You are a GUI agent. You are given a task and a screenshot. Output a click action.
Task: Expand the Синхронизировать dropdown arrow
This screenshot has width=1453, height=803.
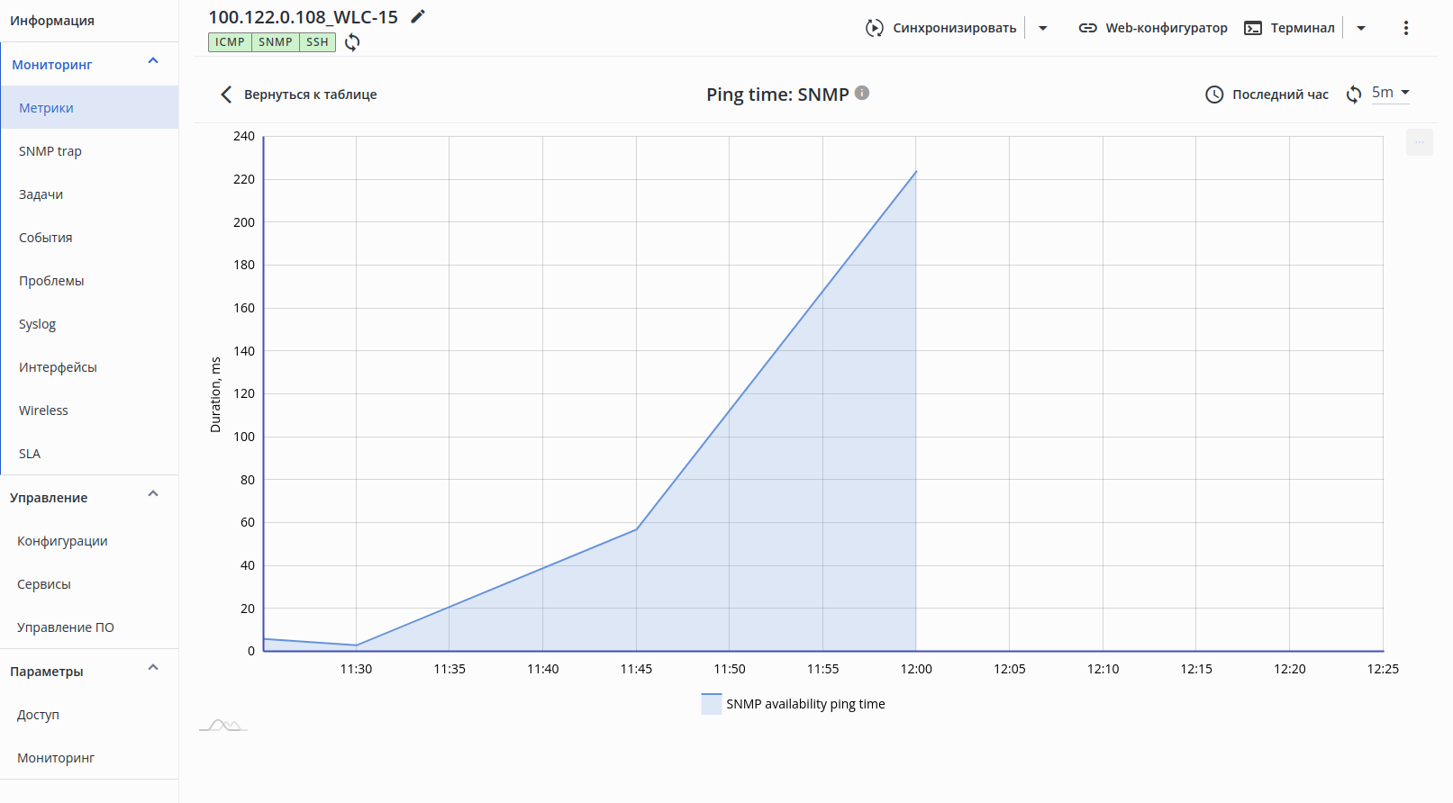(x=1043, y=28)
